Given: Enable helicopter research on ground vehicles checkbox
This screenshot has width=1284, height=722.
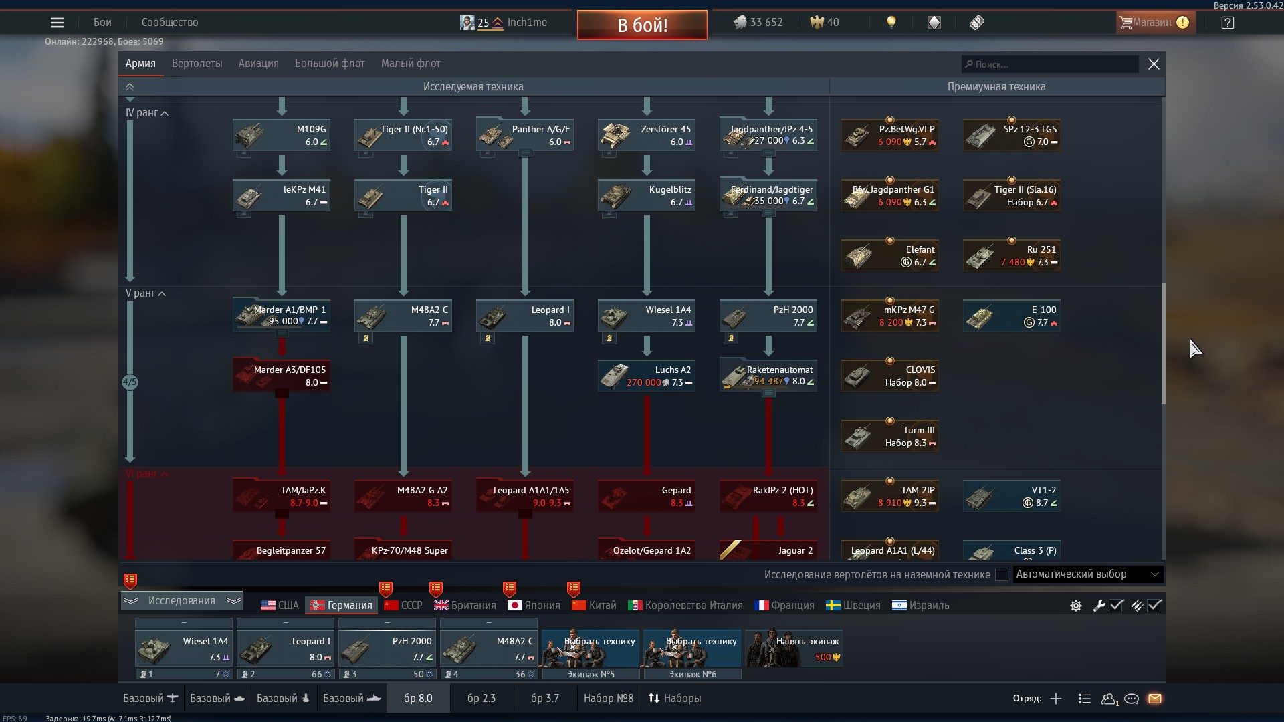Looking at the screenshot, I should [1001, 574].
